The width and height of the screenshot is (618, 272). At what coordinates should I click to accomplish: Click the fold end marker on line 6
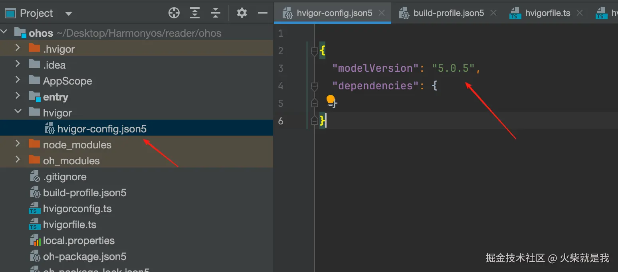(x=314, y=120)
